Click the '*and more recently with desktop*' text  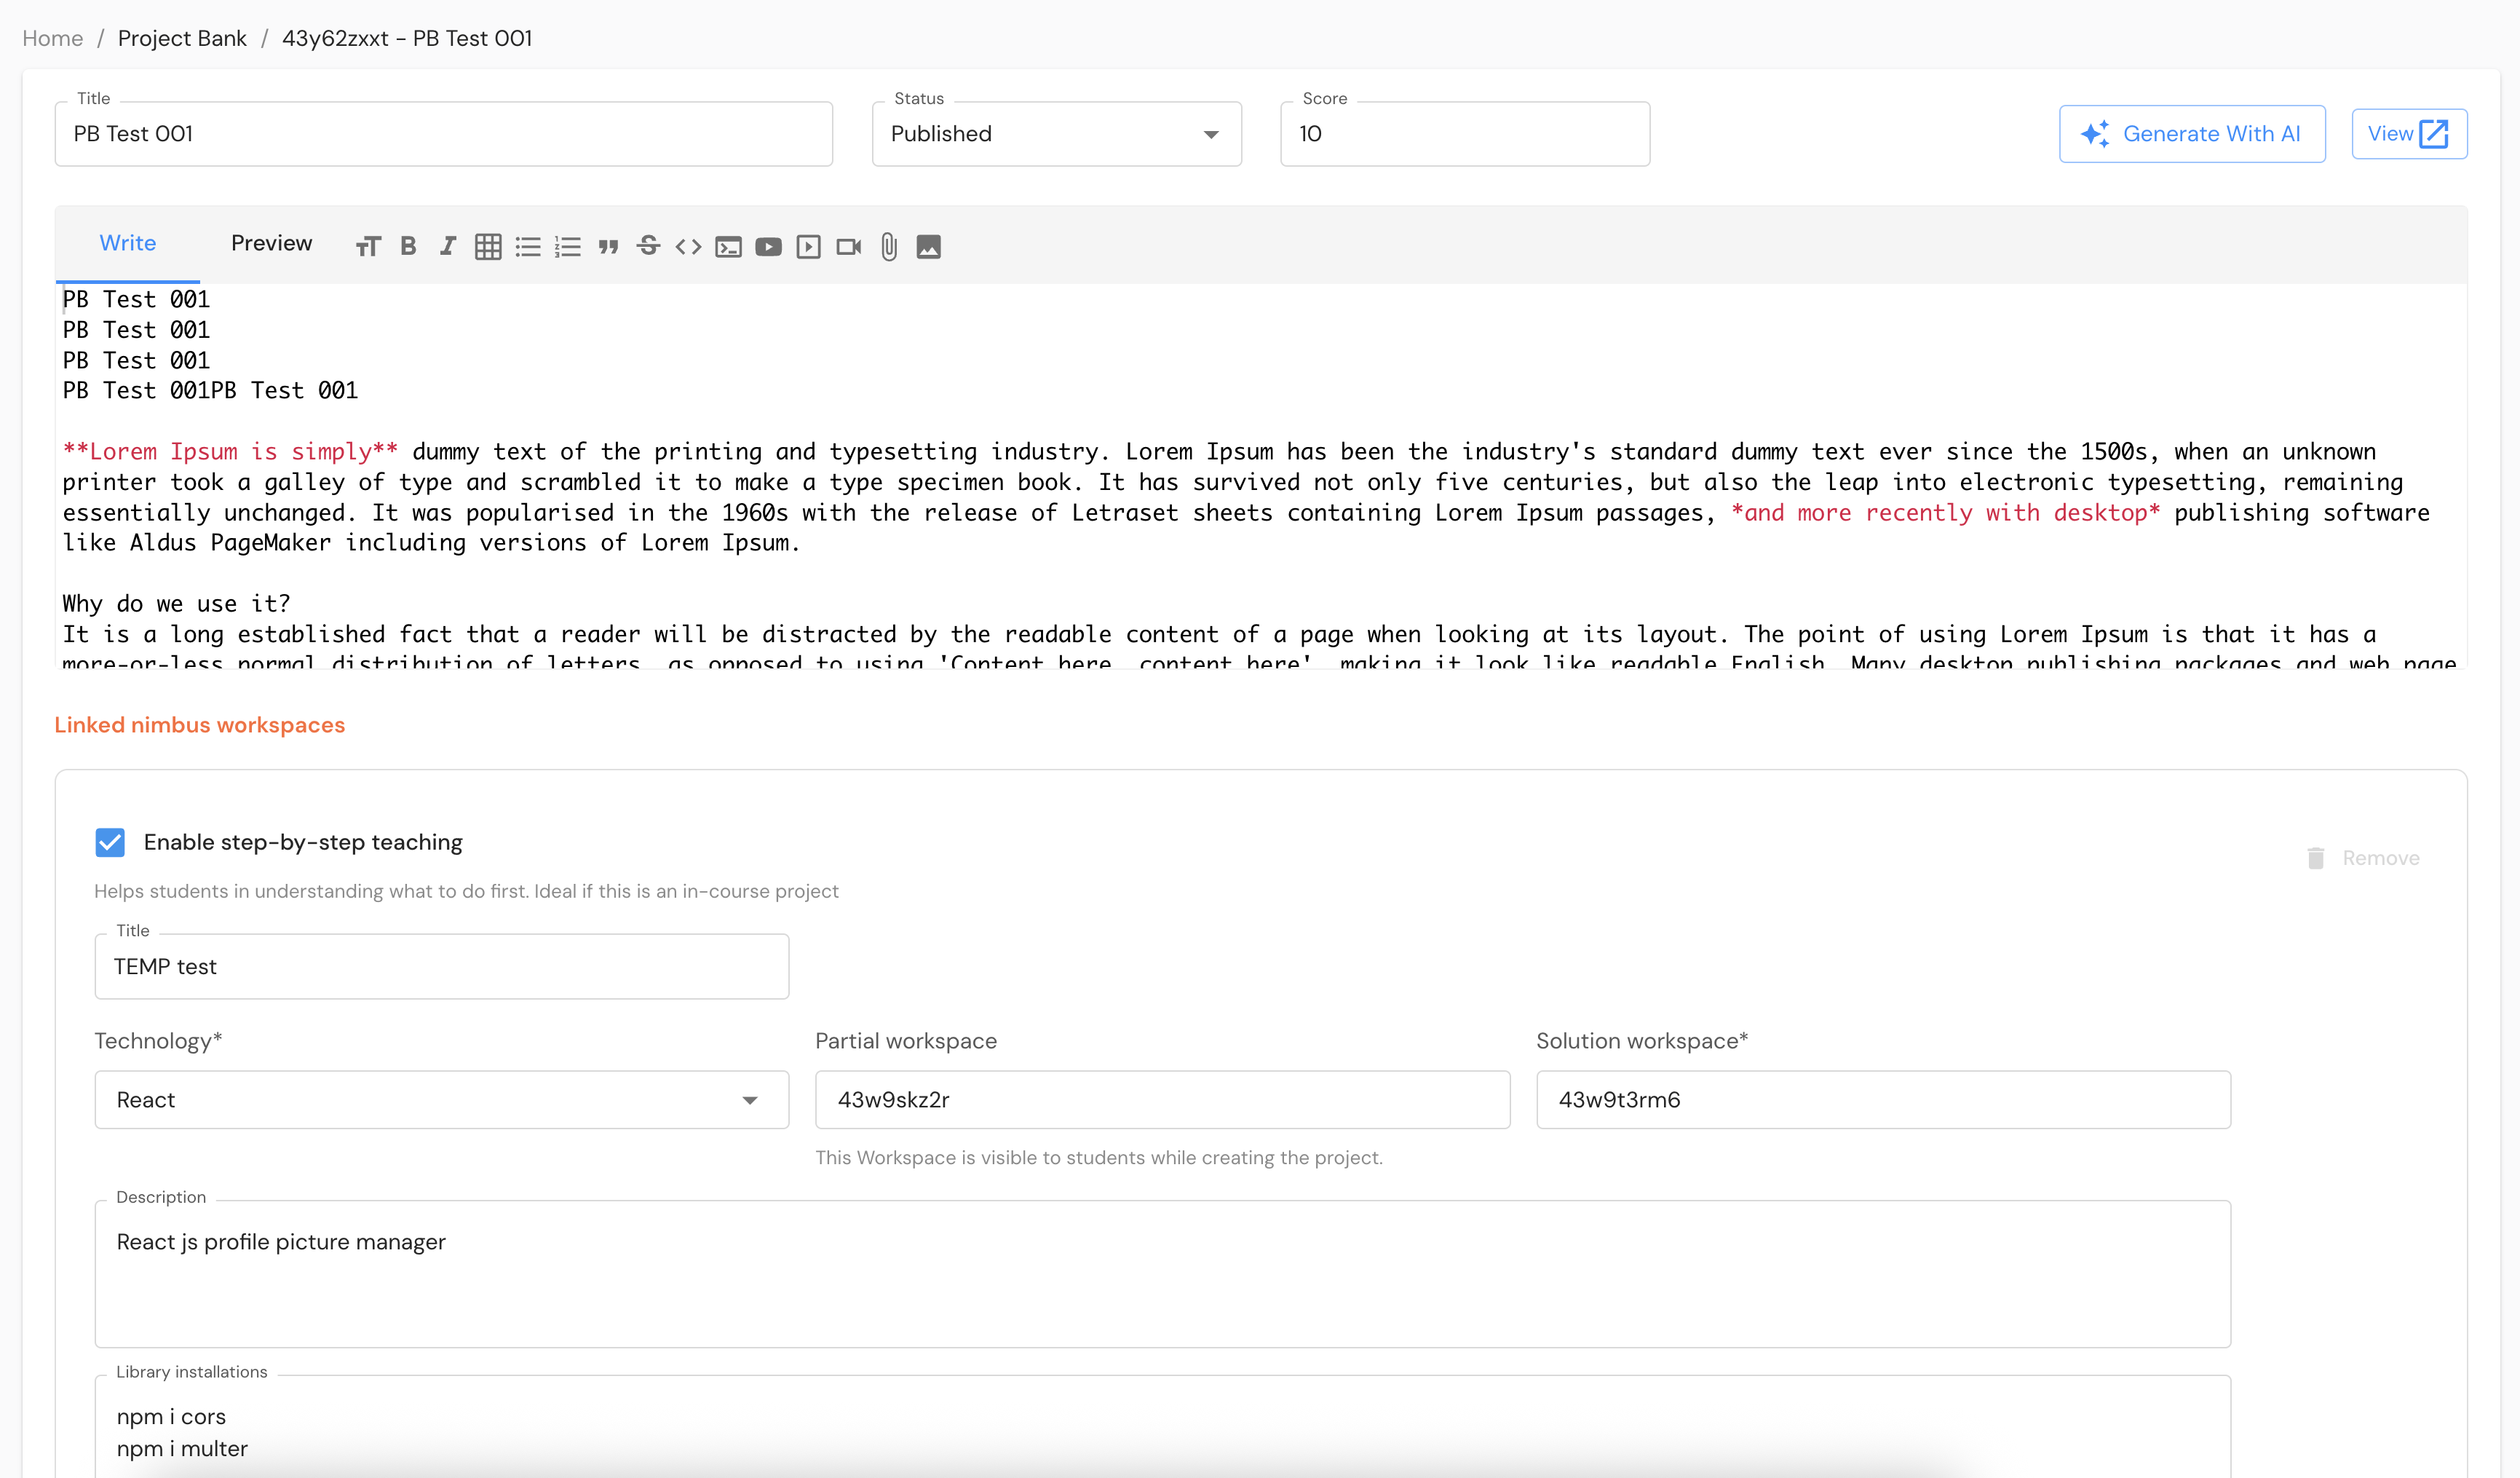1945,513
